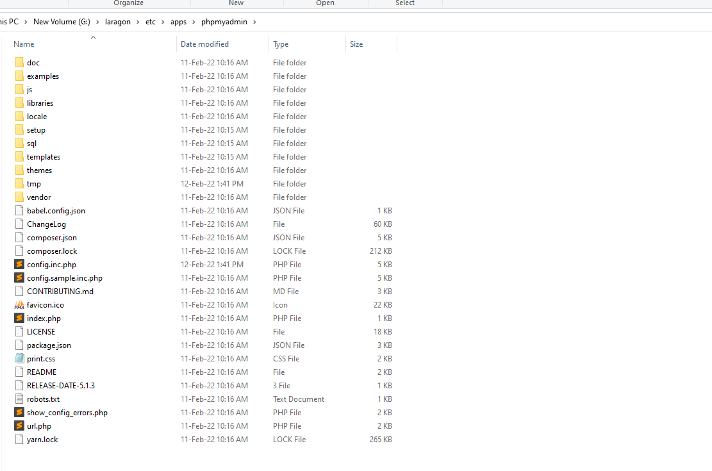The height and width of the screenshot is (471, 712).
Task: Click phpmyadmin in the address bar
Action: pos(224,22)
